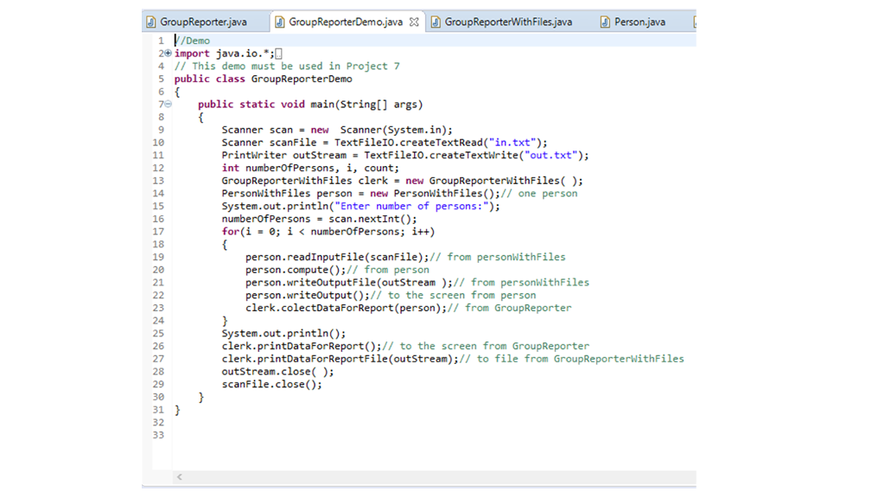Collapse the import section fold region
Screen dimensions: 885x498
click(168, 53)
